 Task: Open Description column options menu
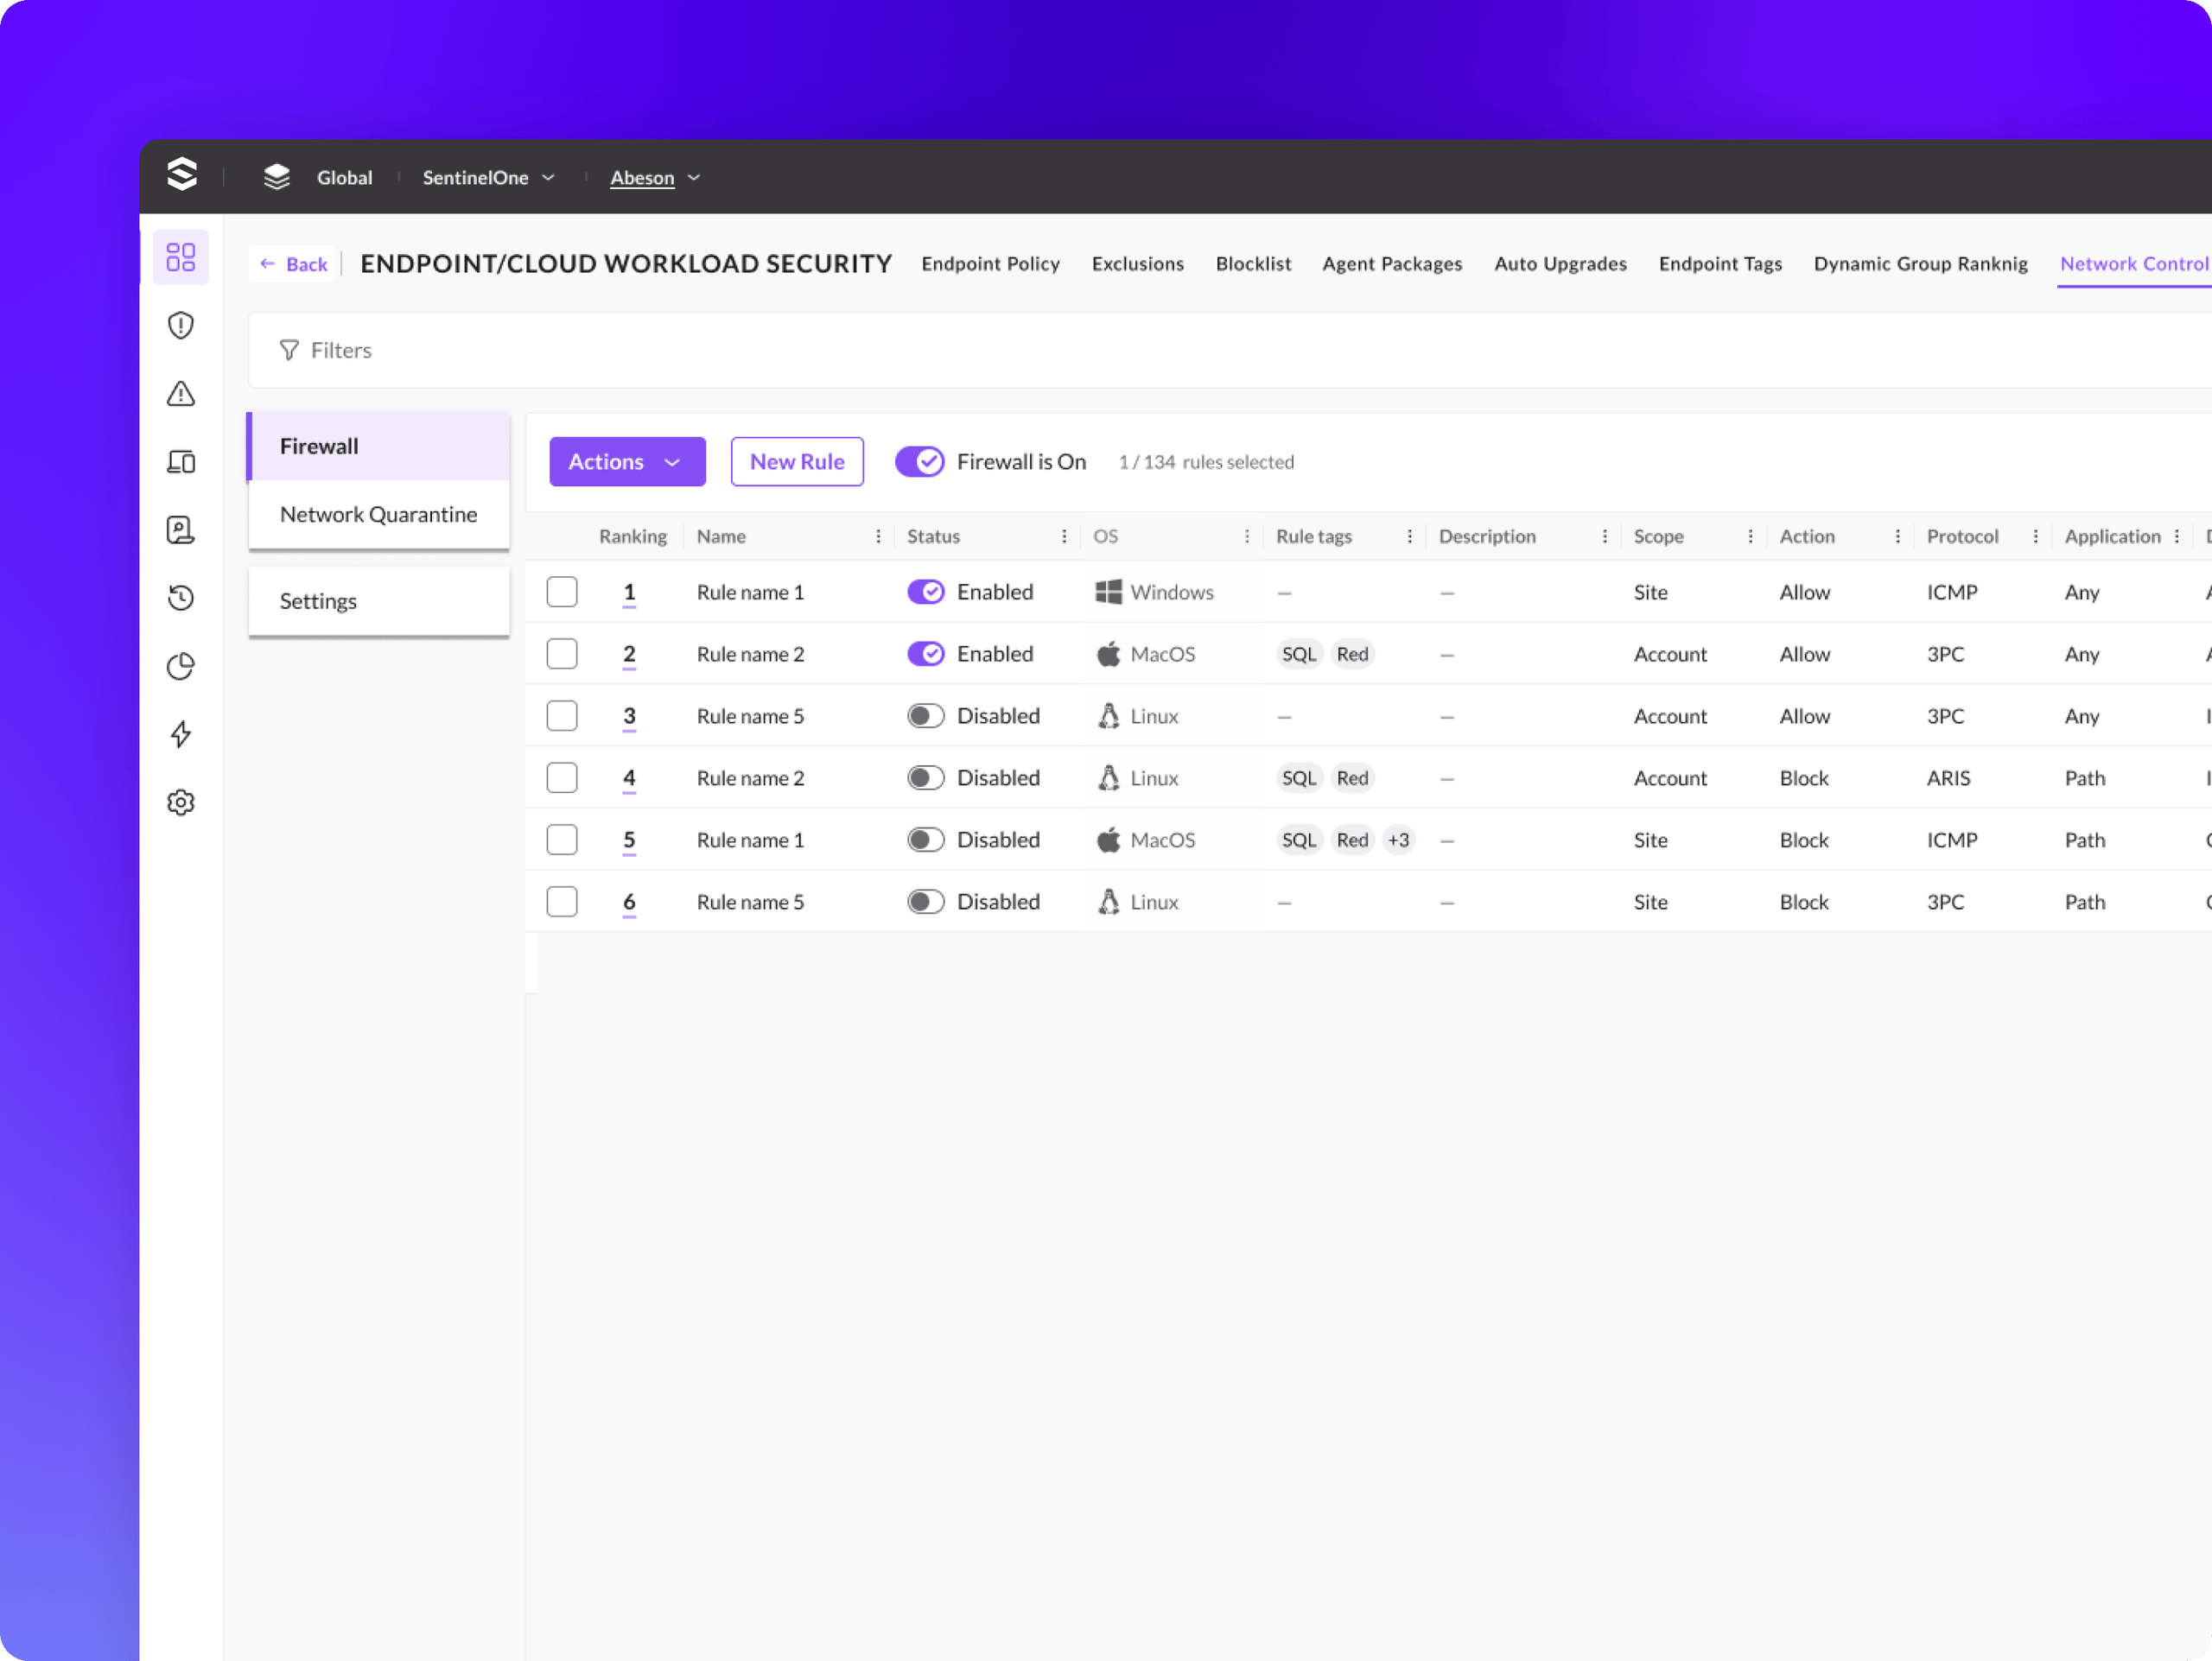pos(1606,536)
